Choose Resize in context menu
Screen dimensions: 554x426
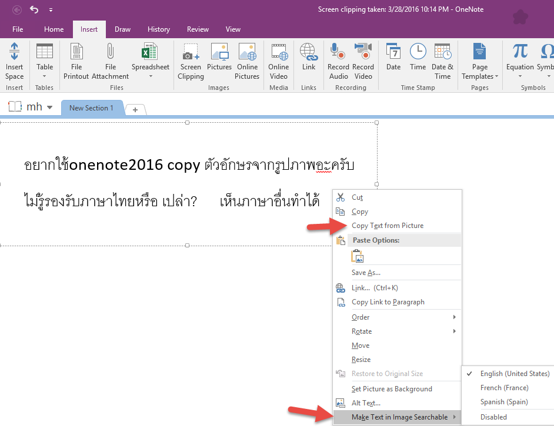(398, 359)
